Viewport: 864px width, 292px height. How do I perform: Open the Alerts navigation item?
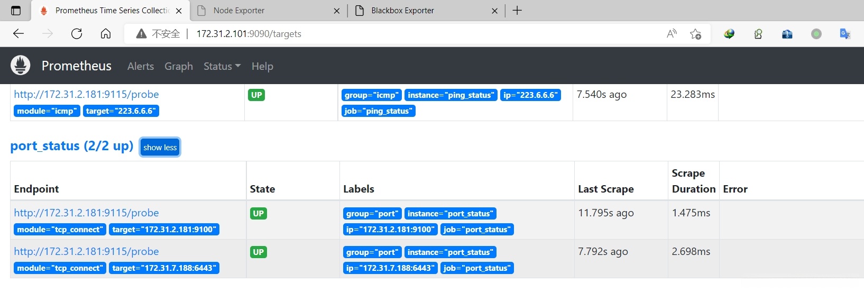pyautogui.click(x=141, y=66)
